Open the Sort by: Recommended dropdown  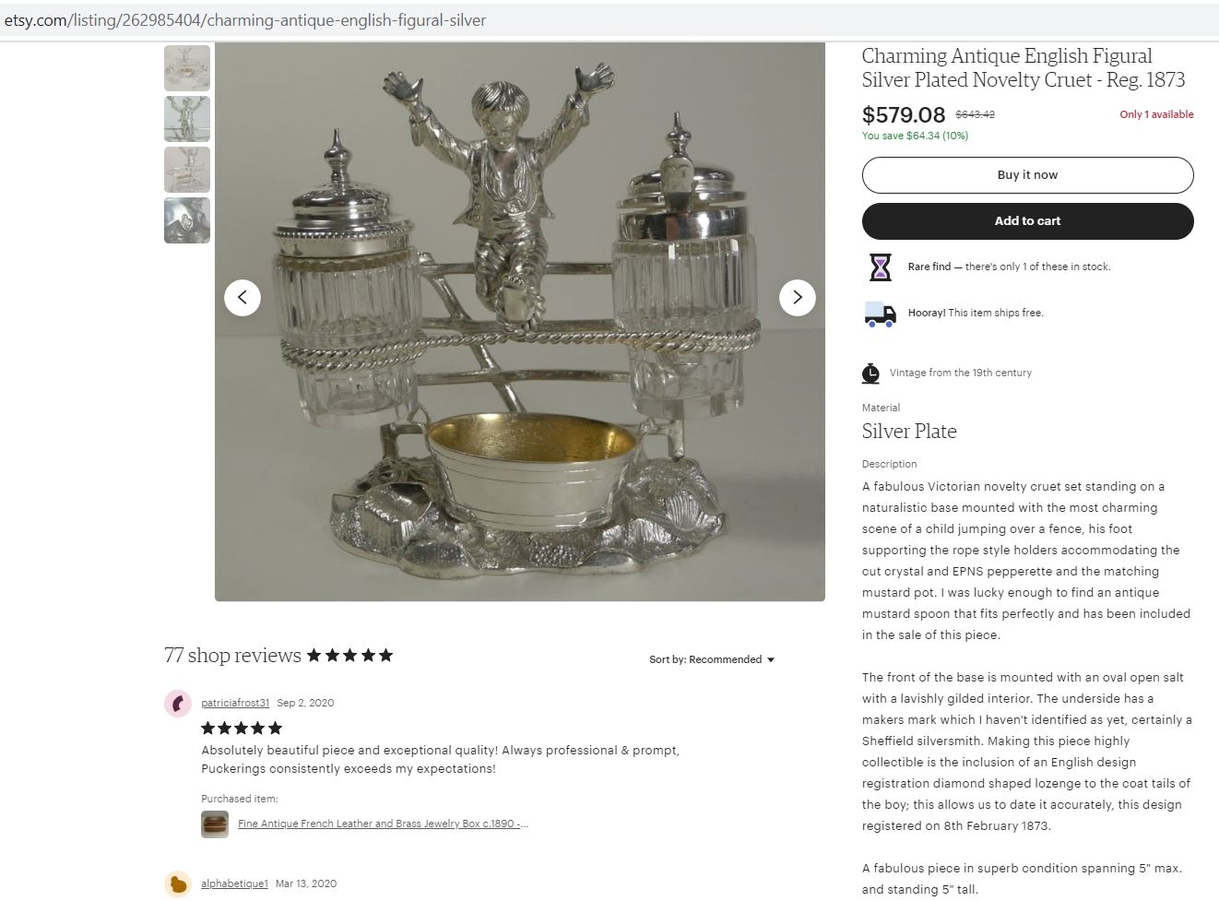(x=712, y=659)
